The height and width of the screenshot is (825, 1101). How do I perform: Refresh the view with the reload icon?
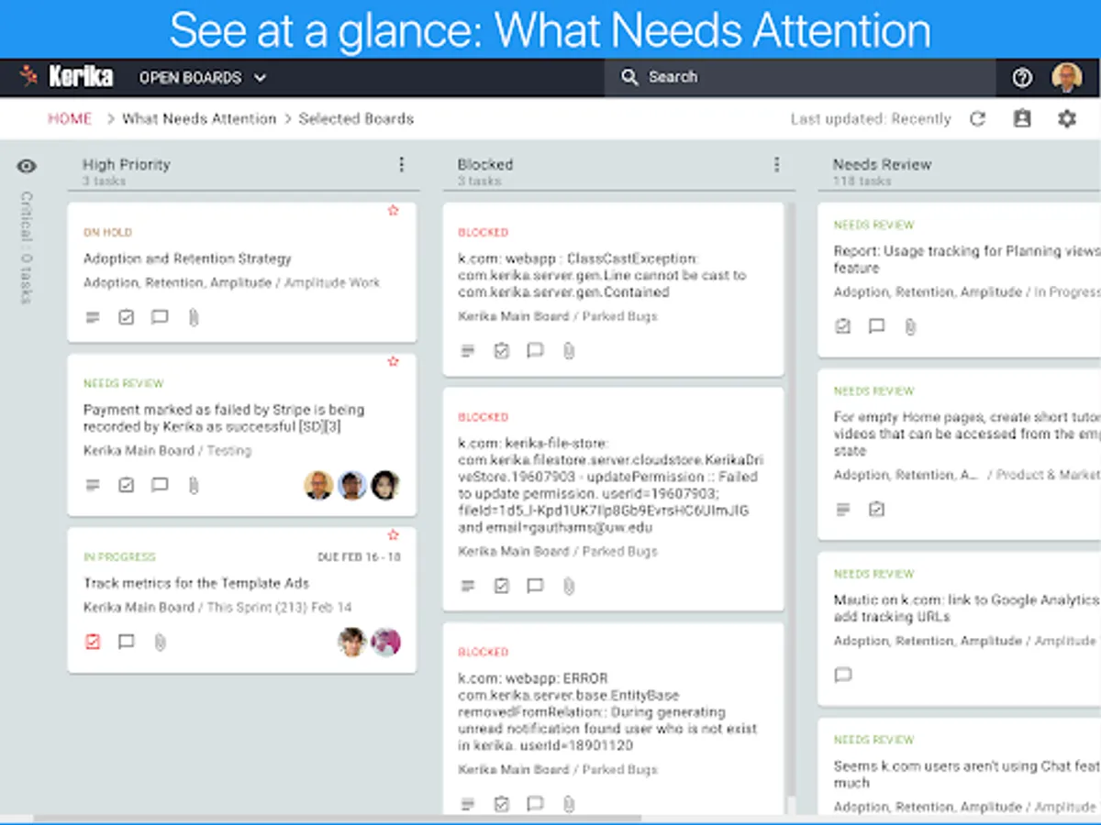(x=978, y=119)
